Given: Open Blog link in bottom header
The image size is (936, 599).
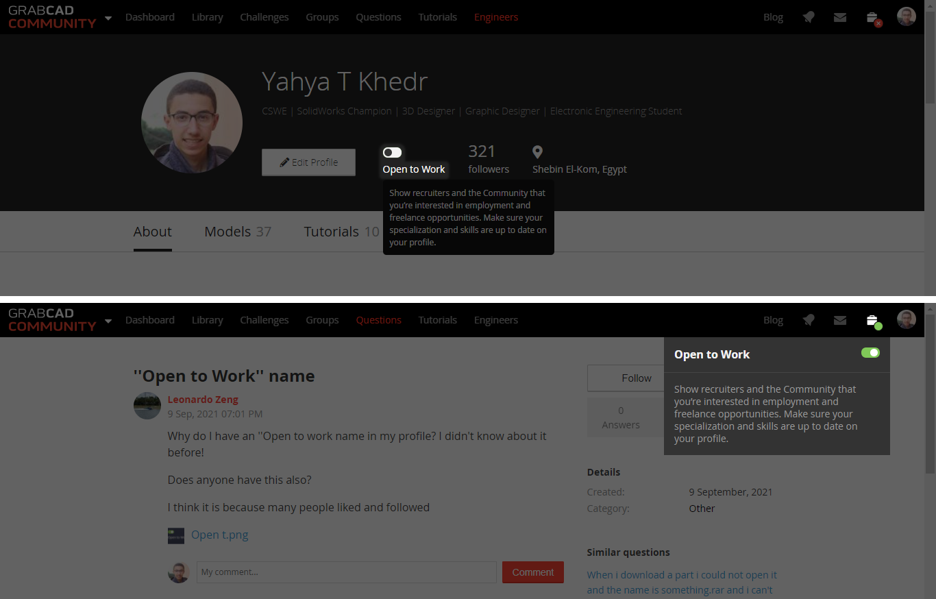Looking at the screenshot, I should click(773, 320).
